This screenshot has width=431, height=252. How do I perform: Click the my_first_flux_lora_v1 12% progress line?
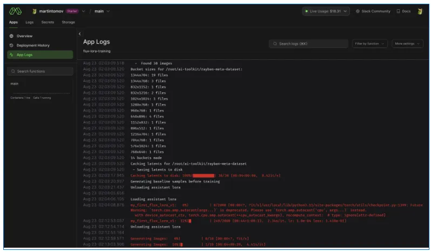pyautogui.click(x=238, y=221)
